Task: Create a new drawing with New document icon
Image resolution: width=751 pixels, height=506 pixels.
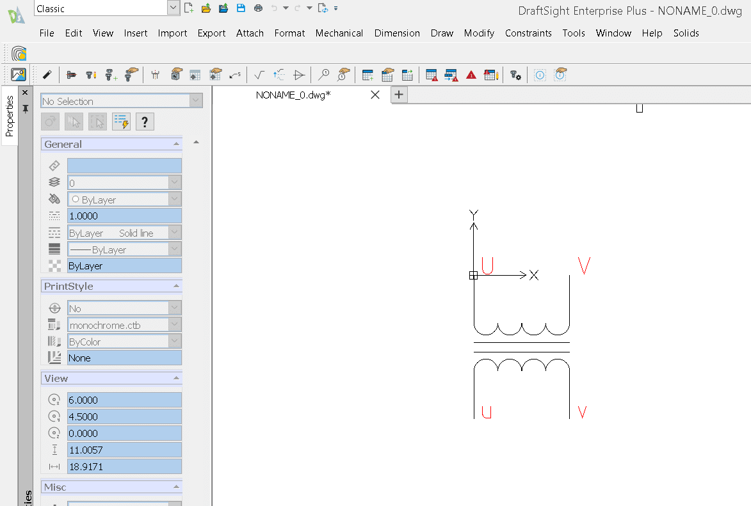Action: click(188, 8)
